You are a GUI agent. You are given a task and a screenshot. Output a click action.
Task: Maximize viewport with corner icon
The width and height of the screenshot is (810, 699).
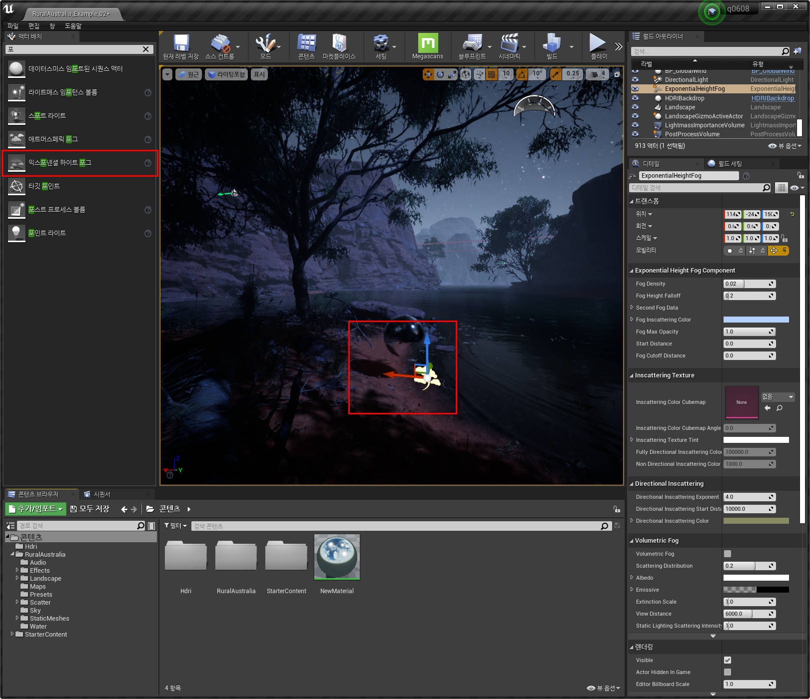pyautogui.click(x=617, y=74)
